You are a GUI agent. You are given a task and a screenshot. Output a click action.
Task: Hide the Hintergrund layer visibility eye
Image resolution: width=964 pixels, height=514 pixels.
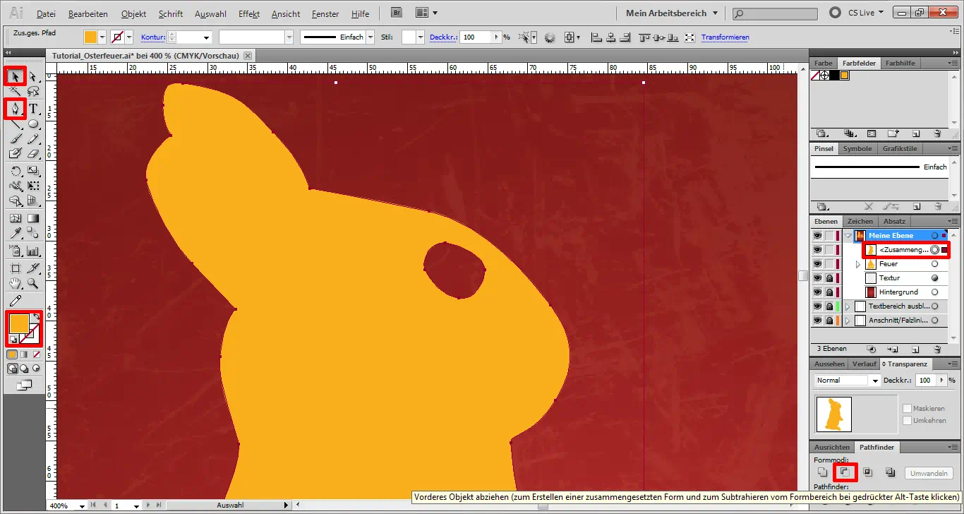(x=818, y=292)
